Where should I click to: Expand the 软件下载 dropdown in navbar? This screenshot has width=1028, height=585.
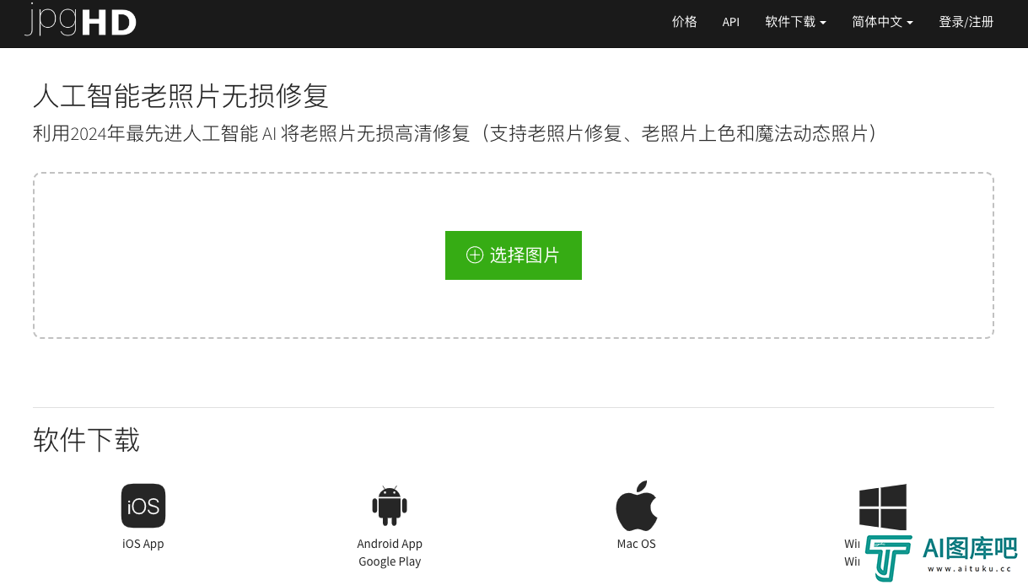795,22
